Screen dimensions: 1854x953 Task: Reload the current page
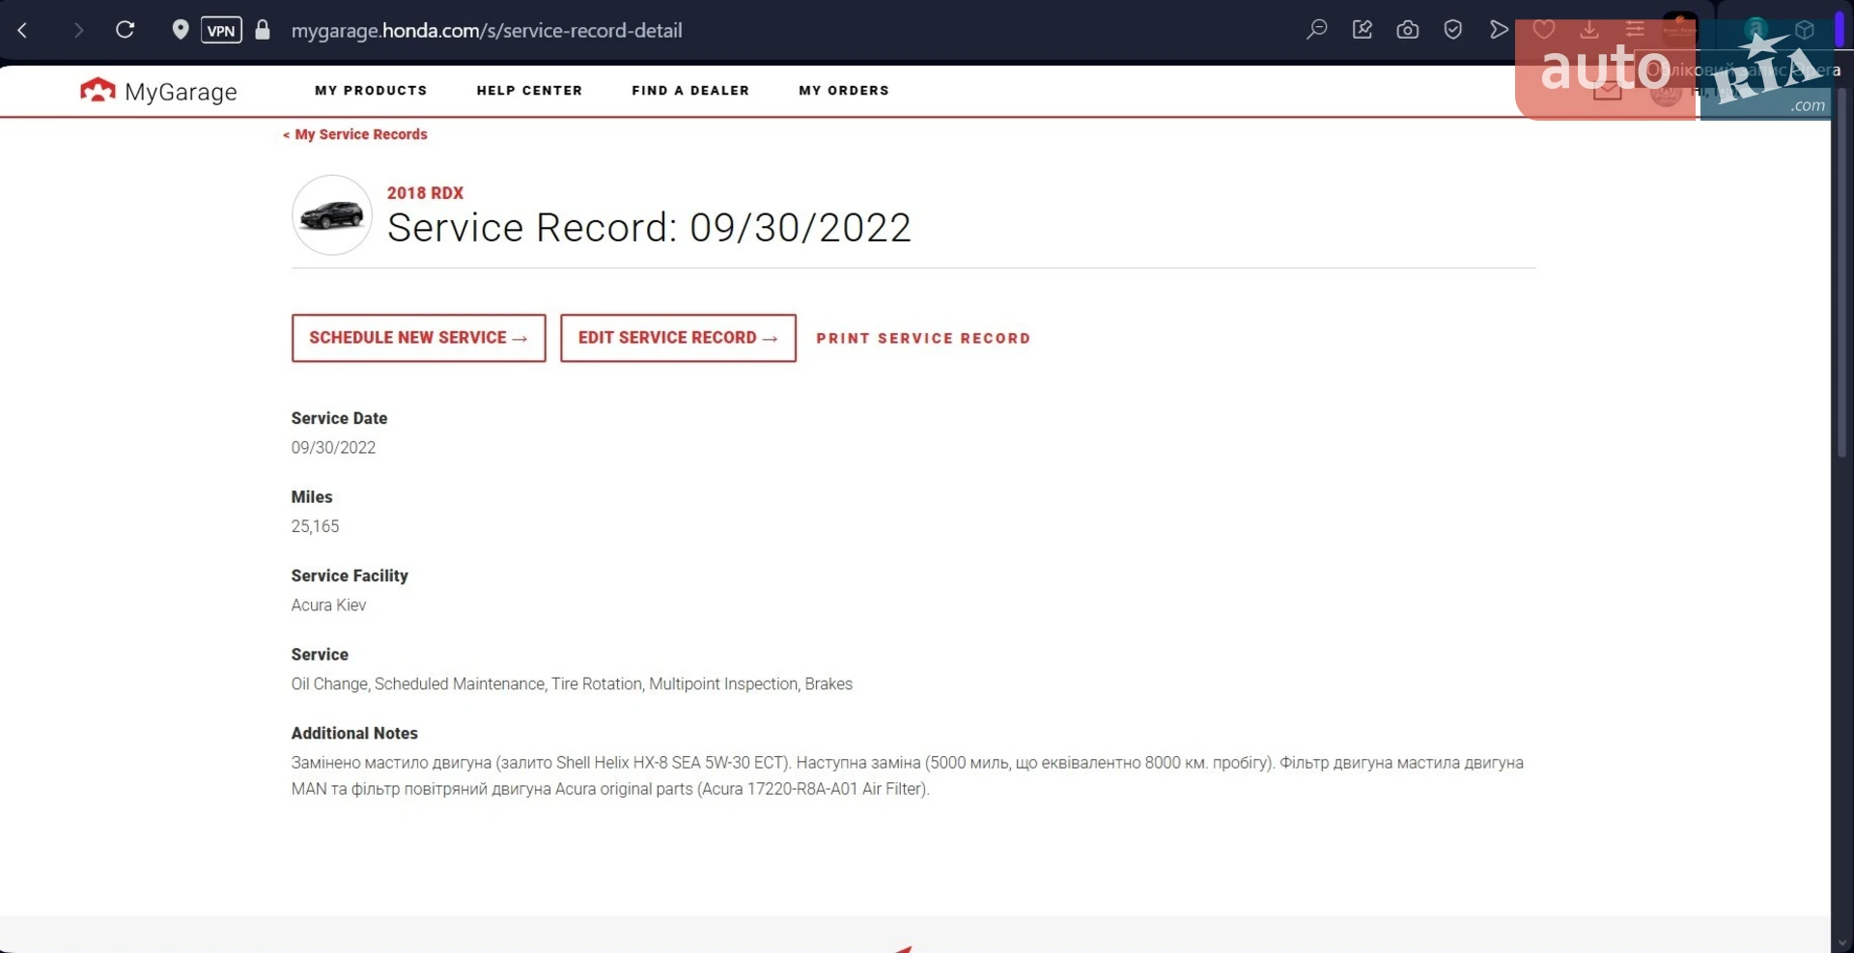126,30
